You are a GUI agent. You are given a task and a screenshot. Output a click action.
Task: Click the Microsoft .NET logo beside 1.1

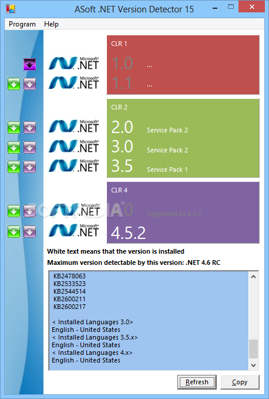coord(73,83)
